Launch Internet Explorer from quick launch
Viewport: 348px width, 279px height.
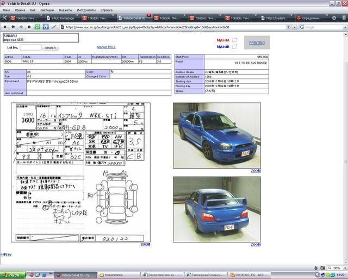pyautogui.click(x=44, y=275)
